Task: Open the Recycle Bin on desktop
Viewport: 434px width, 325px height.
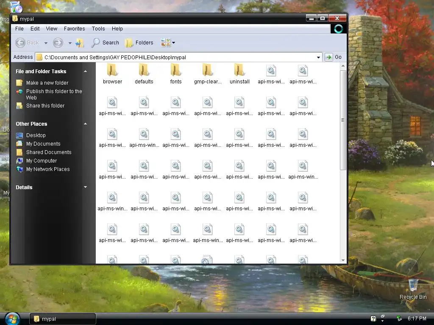Action: [x=413, y=289]
